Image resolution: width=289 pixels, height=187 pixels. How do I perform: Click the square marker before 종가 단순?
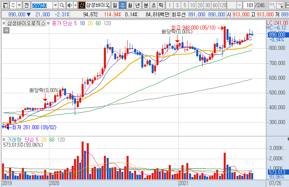49,23
